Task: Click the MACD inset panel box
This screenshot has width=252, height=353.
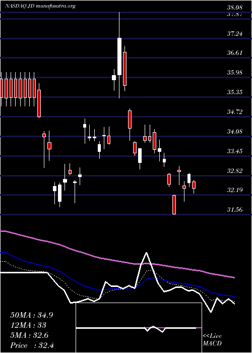Action: coord(139,328)
